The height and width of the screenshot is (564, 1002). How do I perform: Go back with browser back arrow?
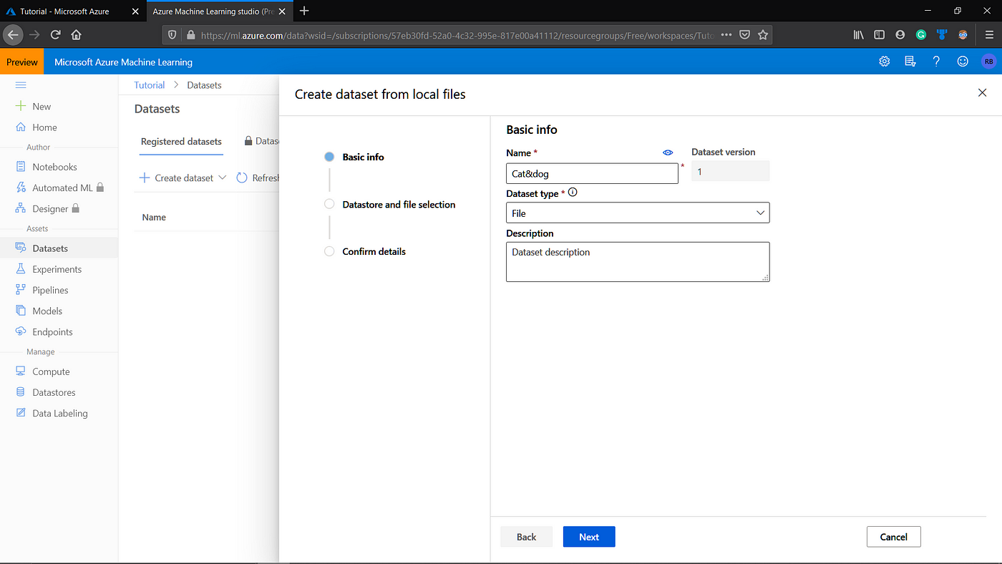[13, 34]
